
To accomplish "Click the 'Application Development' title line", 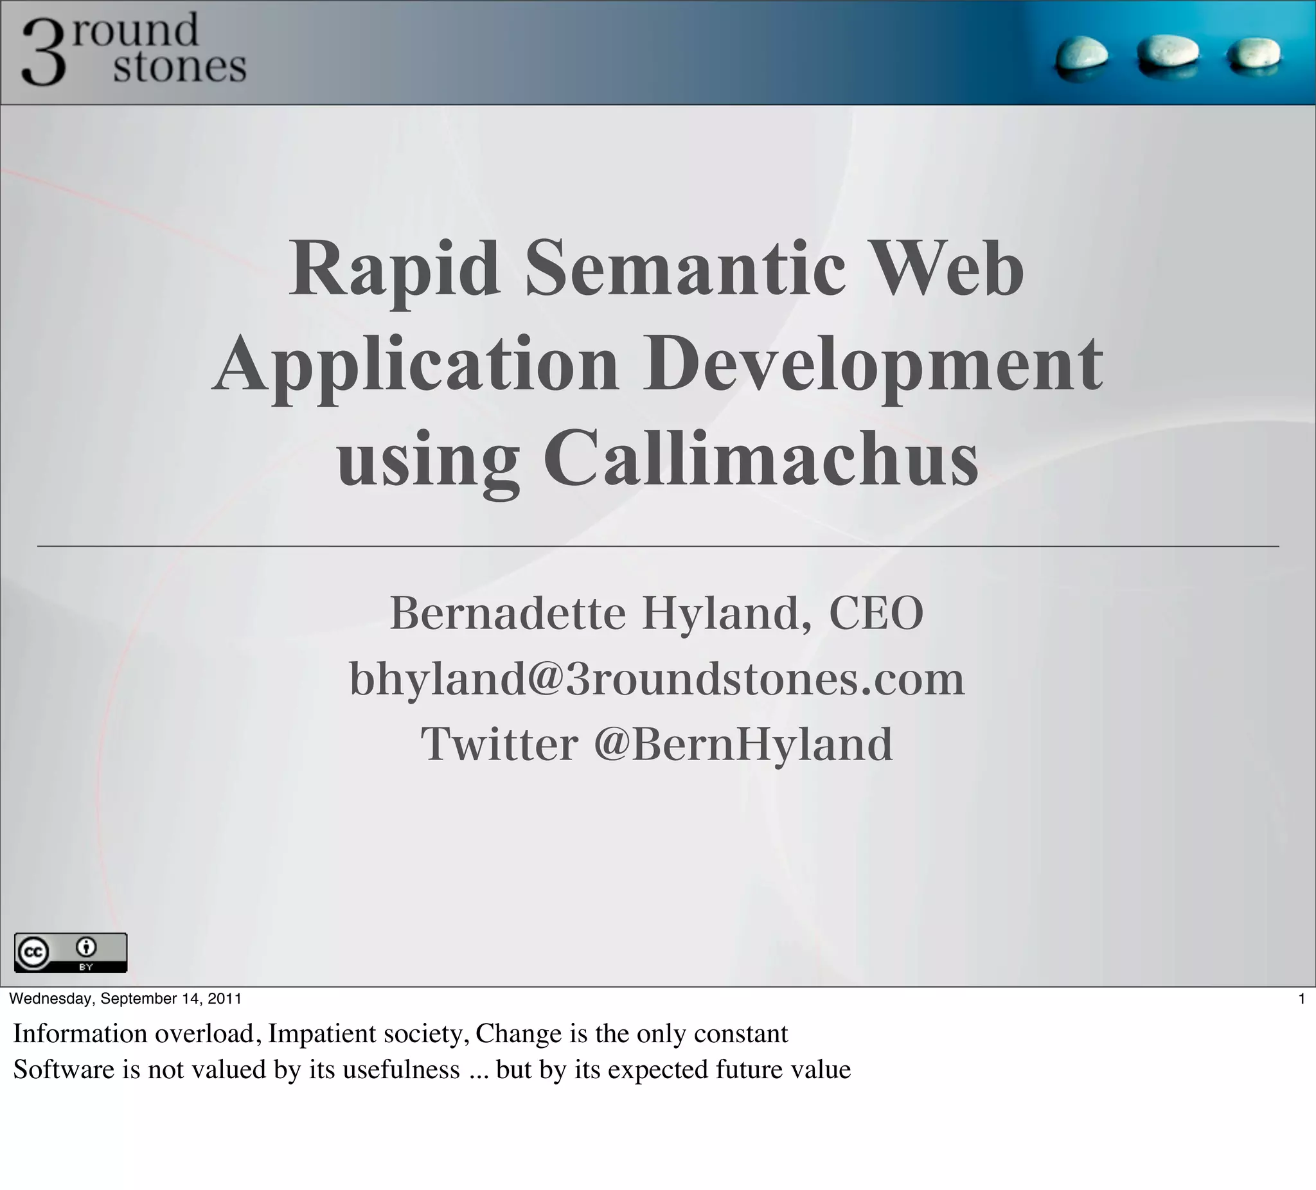I will point(657,364).
